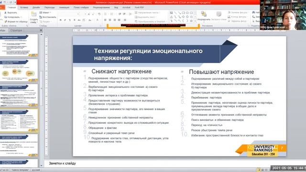Open the Foxit PDF ribbon tab
306x172 pixels.
(x=139, y=8)
